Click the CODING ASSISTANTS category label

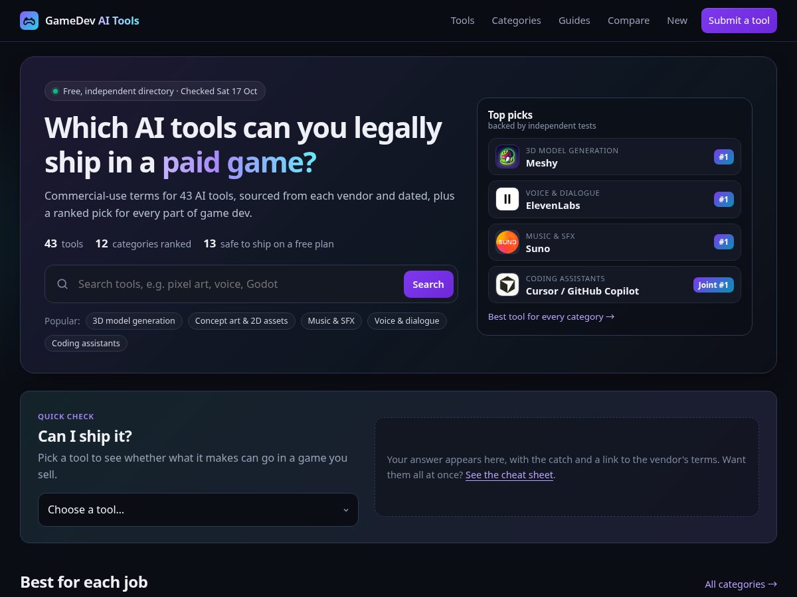point(565,279)
